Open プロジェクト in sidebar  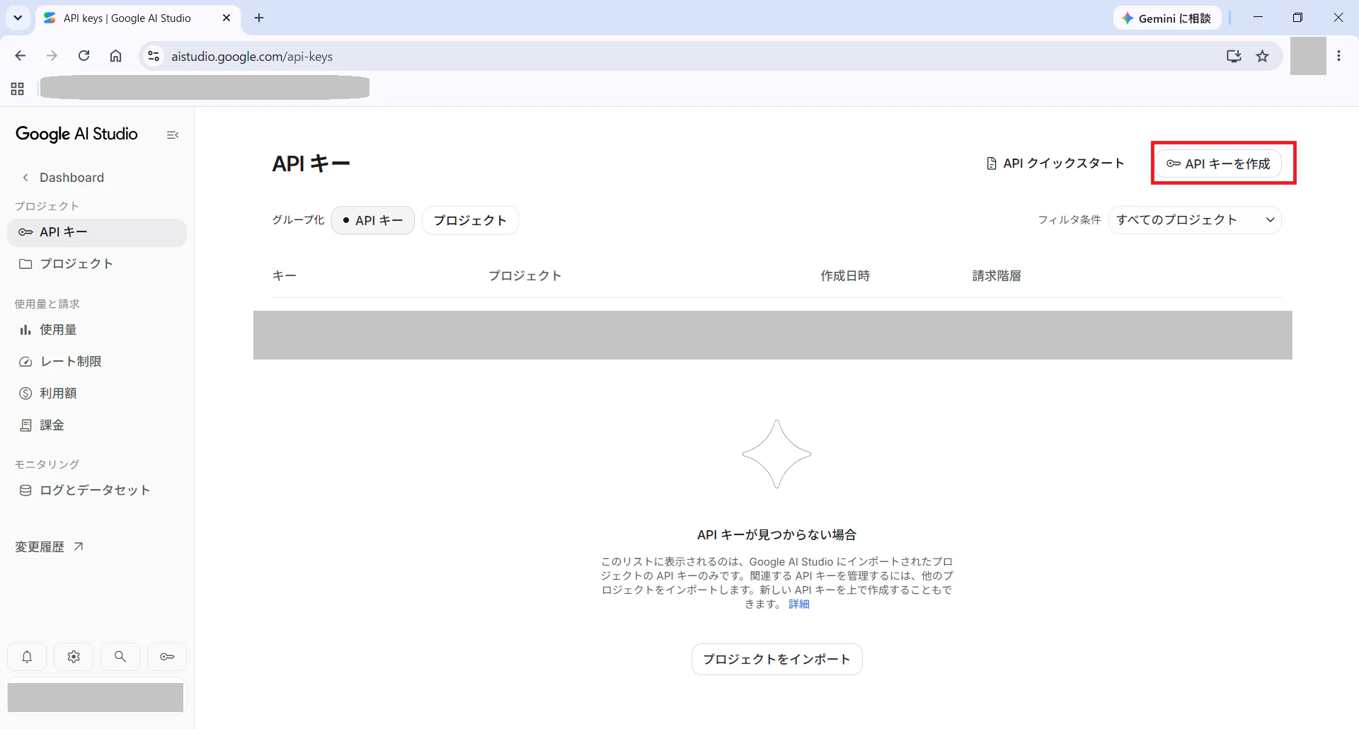point(97,264)
